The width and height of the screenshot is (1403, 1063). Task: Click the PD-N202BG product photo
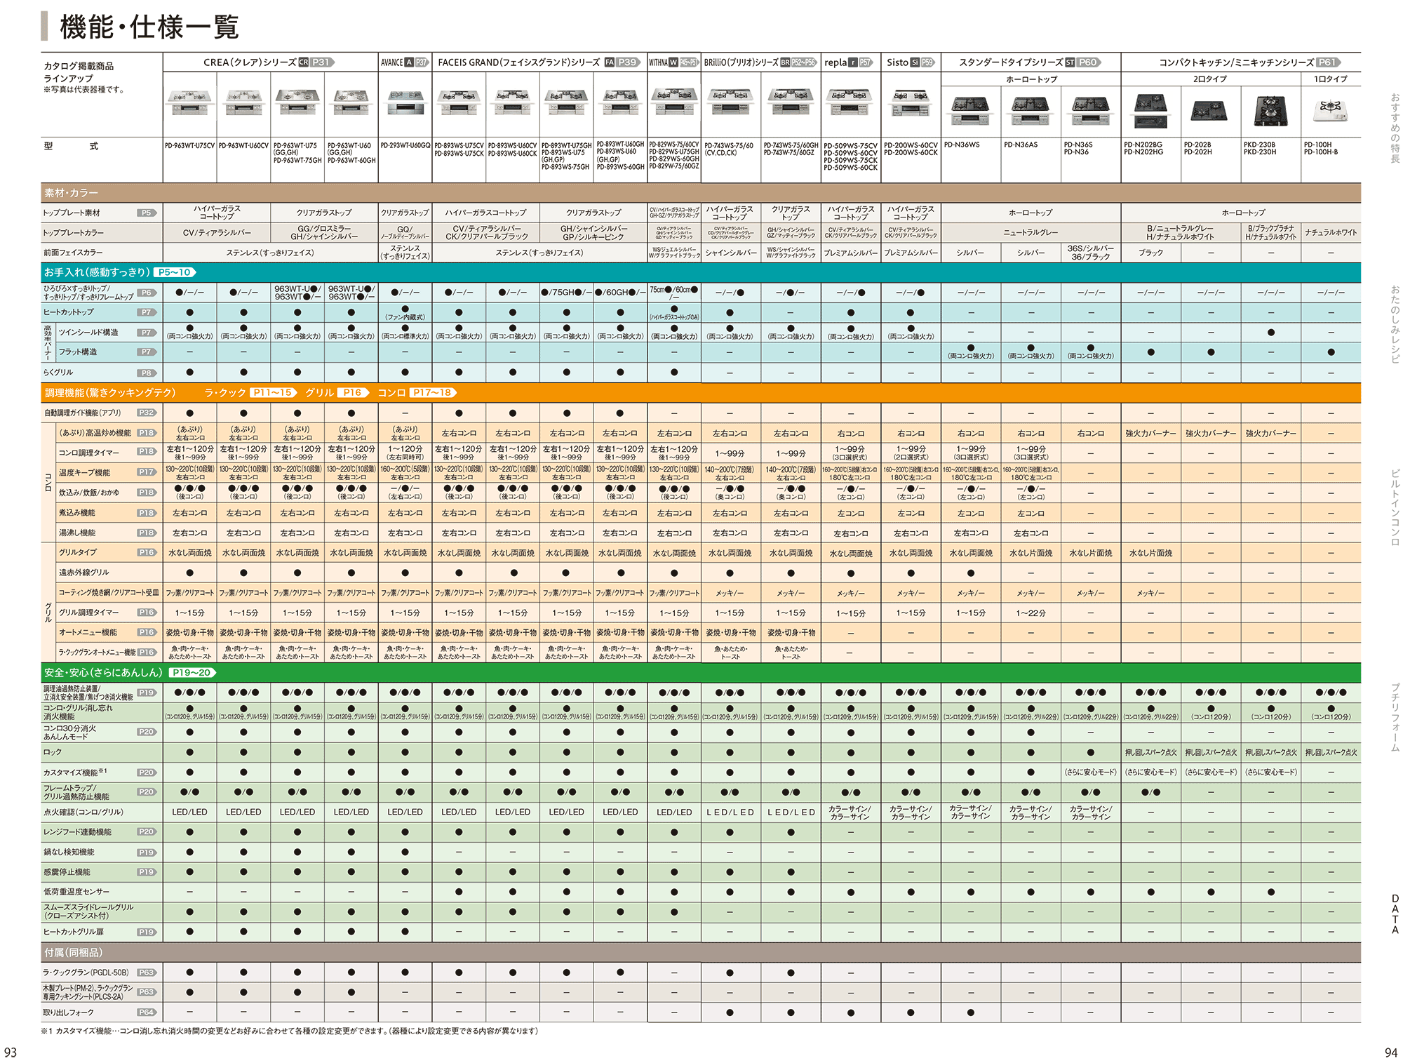[x=1151, y=111]
